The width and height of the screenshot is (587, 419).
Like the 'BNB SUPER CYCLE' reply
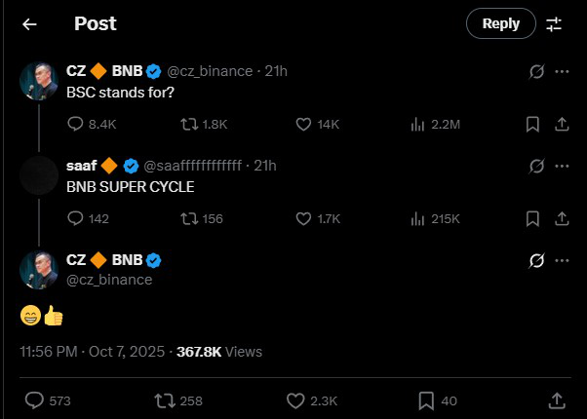click(x=303, y=218)
